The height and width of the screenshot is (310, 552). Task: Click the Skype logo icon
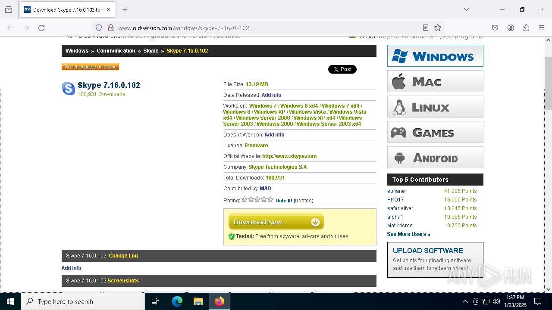69,89
